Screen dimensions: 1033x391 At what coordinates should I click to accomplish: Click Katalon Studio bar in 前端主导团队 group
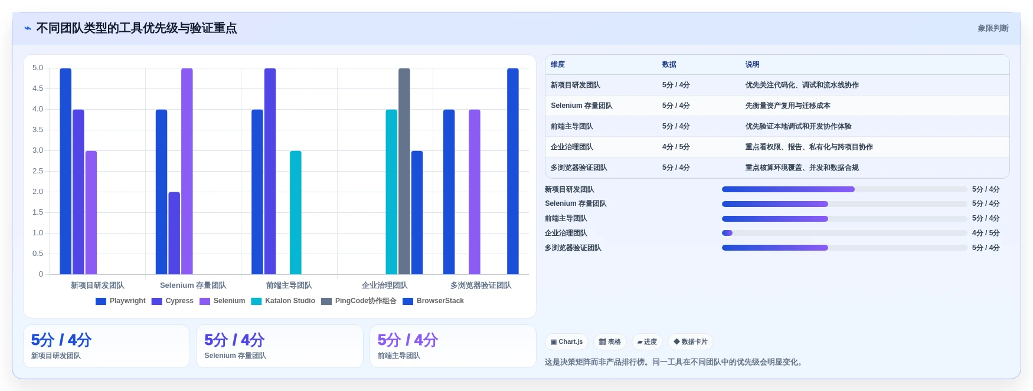296,212
